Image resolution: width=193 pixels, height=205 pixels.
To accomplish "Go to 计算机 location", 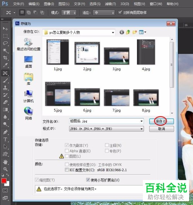I will [x=29, y=97].
